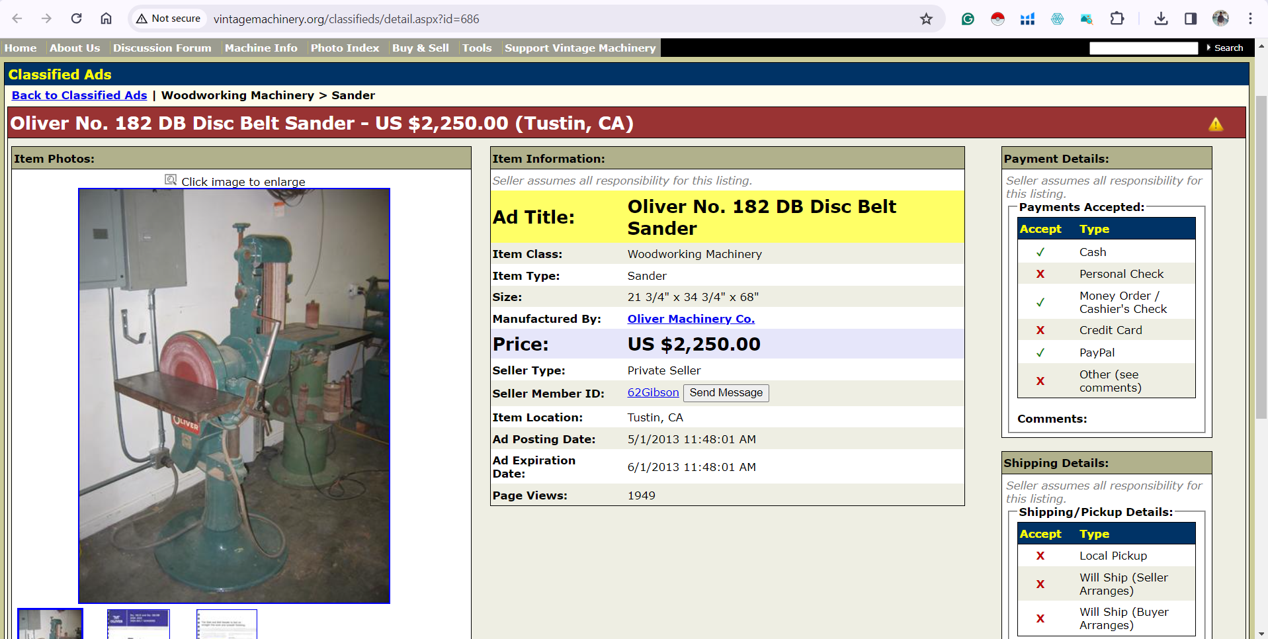Screen dimensions: 1268x639
Task: Open the Photo Index menu
Action: pos(345,48)
